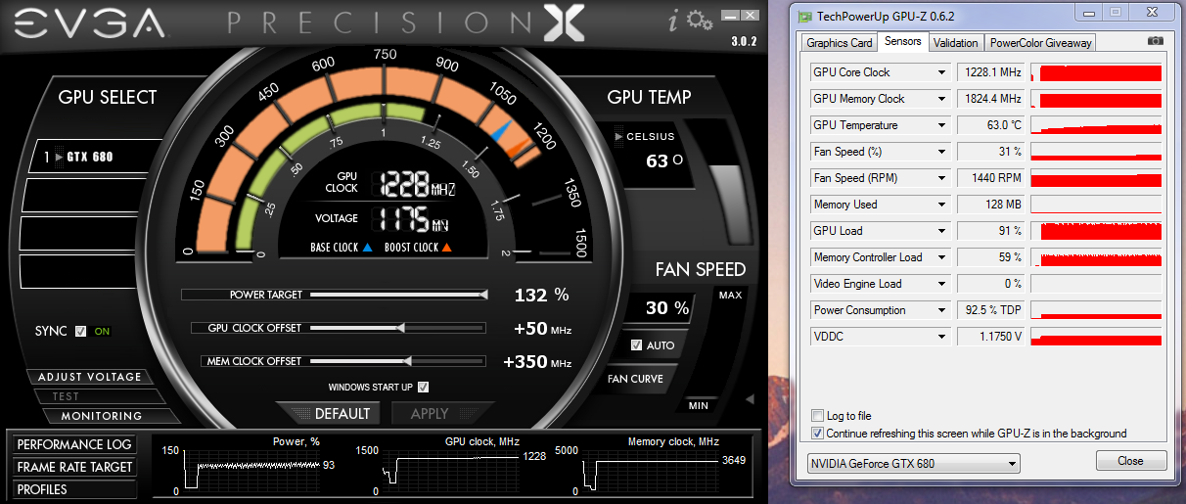Image resolution: width=1186 pixels, height=504 pixels.
Task: Open PROFILES section
Action: 73,489
